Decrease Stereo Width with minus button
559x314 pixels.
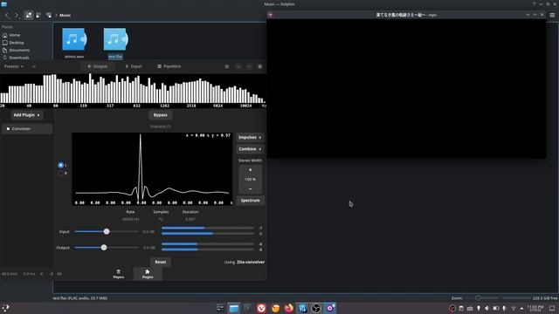pyautogui.click(x=251, y=188)
